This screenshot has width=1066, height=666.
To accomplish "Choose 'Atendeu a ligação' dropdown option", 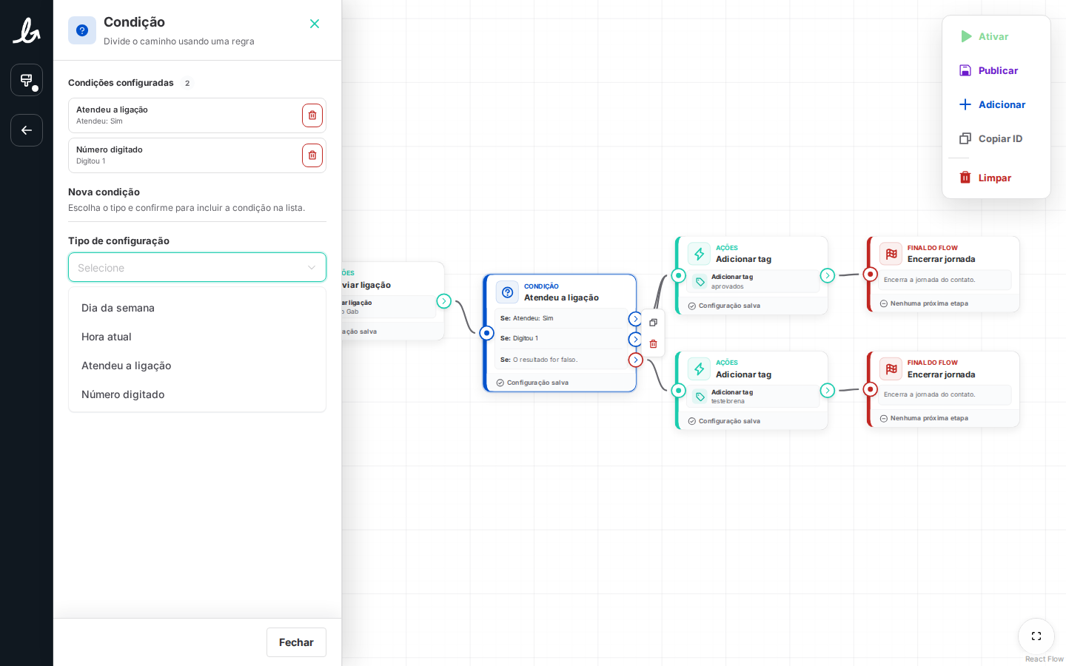I will (x=197, y=366).
